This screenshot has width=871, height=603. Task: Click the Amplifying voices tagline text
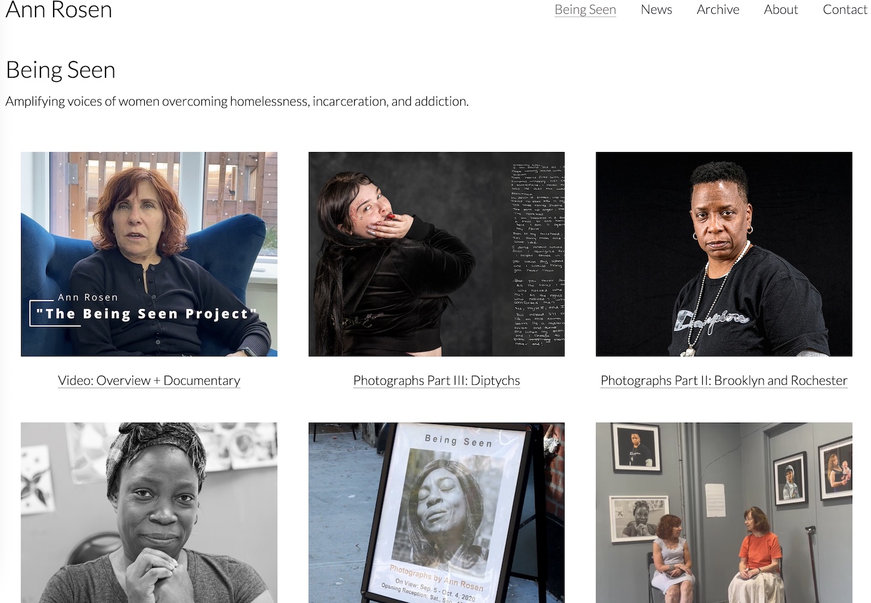click(236, 101)
